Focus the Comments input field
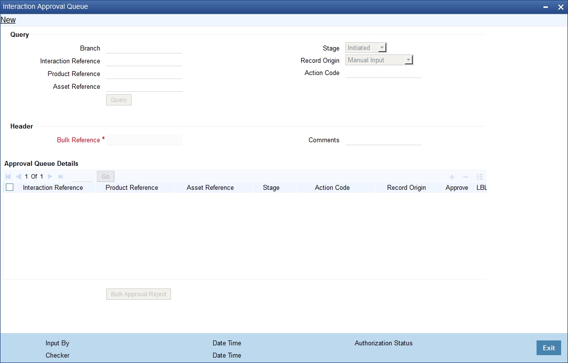568x363 pixels. pos(383,140)
